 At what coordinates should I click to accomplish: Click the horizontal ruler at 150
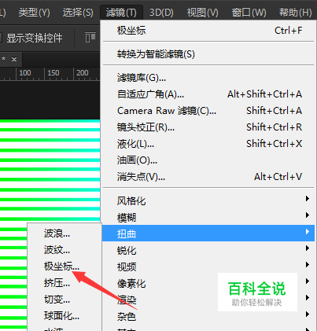53,72
